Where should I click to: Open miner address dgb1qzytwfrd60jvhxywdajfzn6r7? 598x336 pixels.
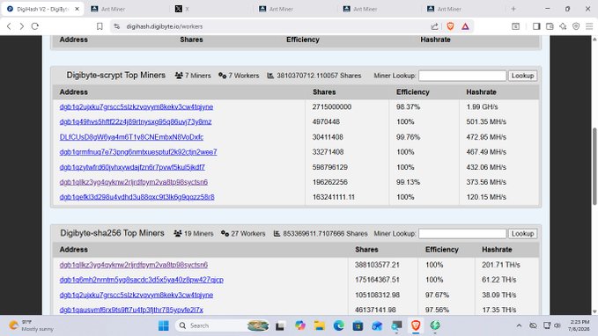point(132,167)
